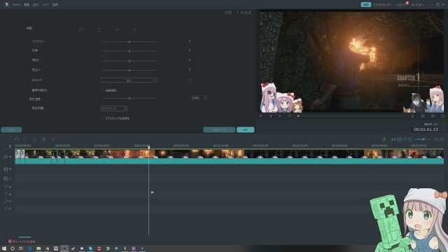
Task: Click the microphone voiceover record icon
Action: pyautogui.click(x=412, y=116)
